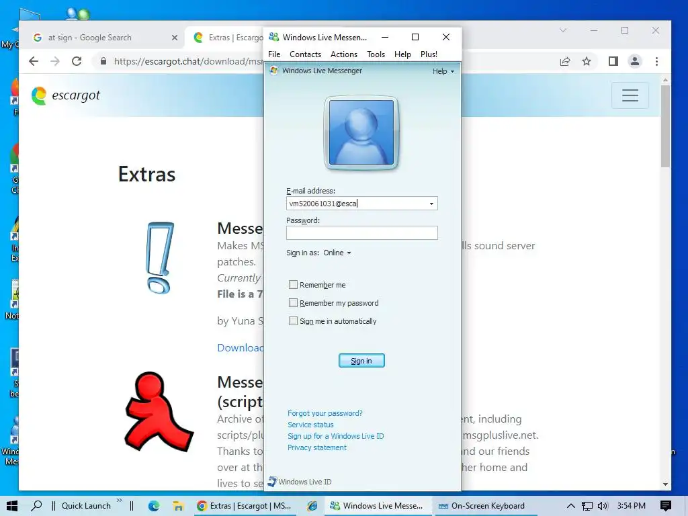Open the Service status link
Viewport: 688px width, 516px height.
(310, 425)
